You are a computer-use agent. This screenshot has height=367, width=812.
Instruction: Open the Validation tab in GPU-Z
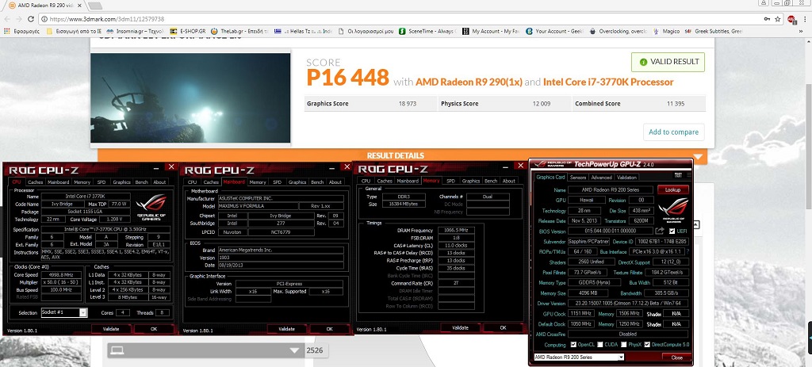626,177
